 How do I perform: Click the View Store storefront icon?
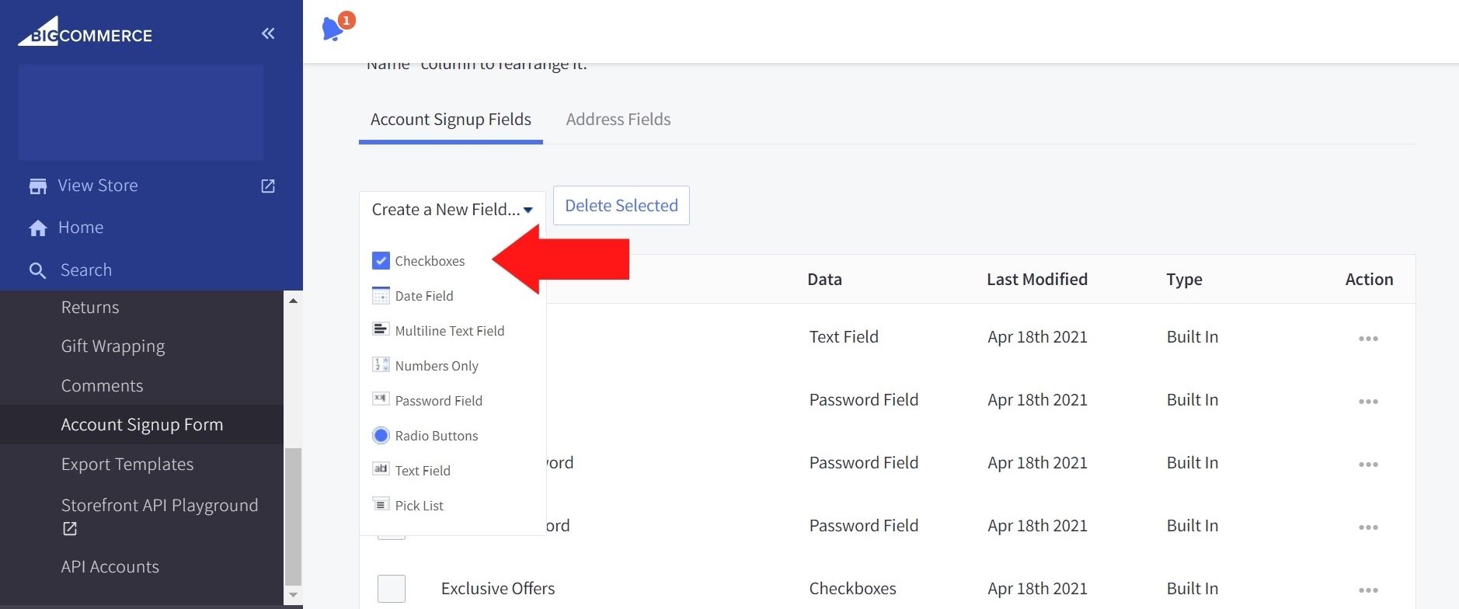coord(37,186)
